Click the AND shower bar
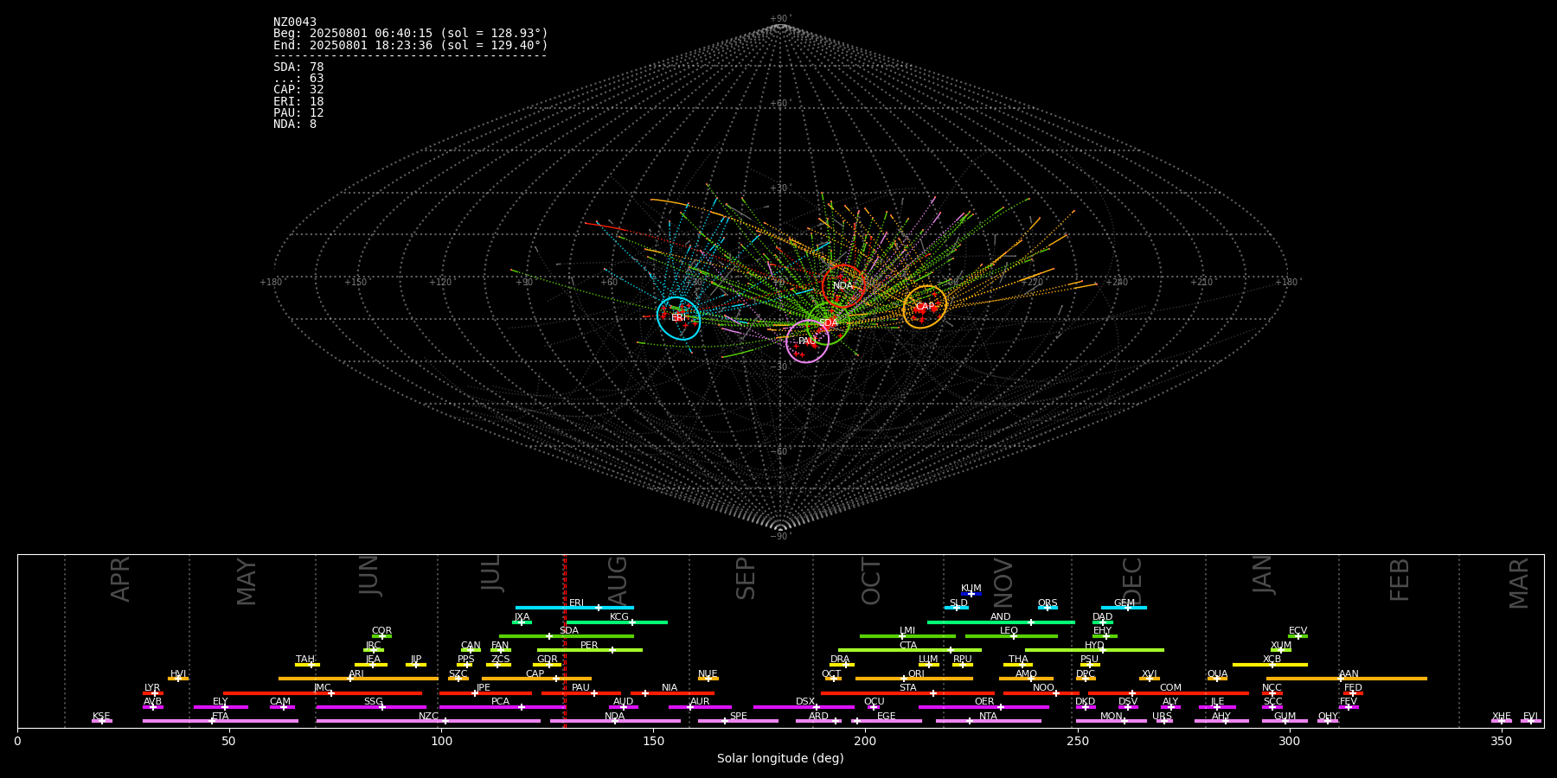1557x778 pixels. coord(1001,622)
